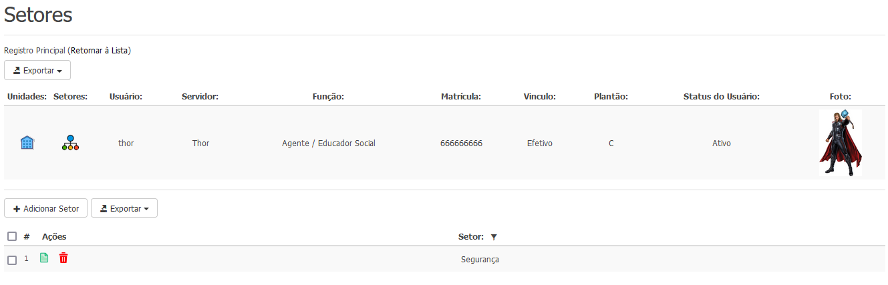This screenshot has height=285, width=888.
Task: Open the top Exportar dropdown caret
Action: (x=59, y=71)
